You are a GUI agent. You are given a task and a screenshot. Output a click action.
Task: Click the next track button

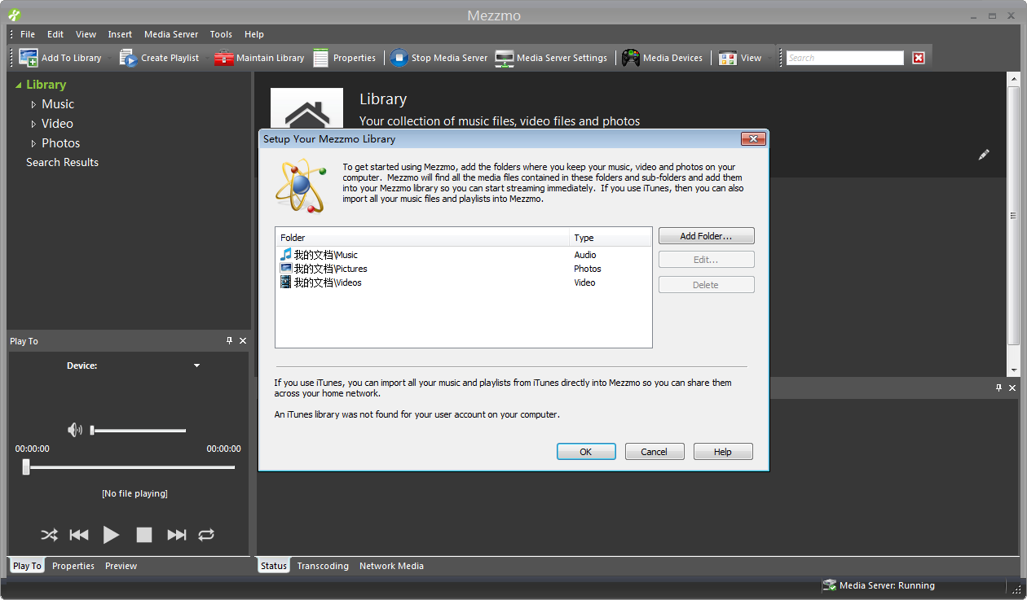pos(177,535)
